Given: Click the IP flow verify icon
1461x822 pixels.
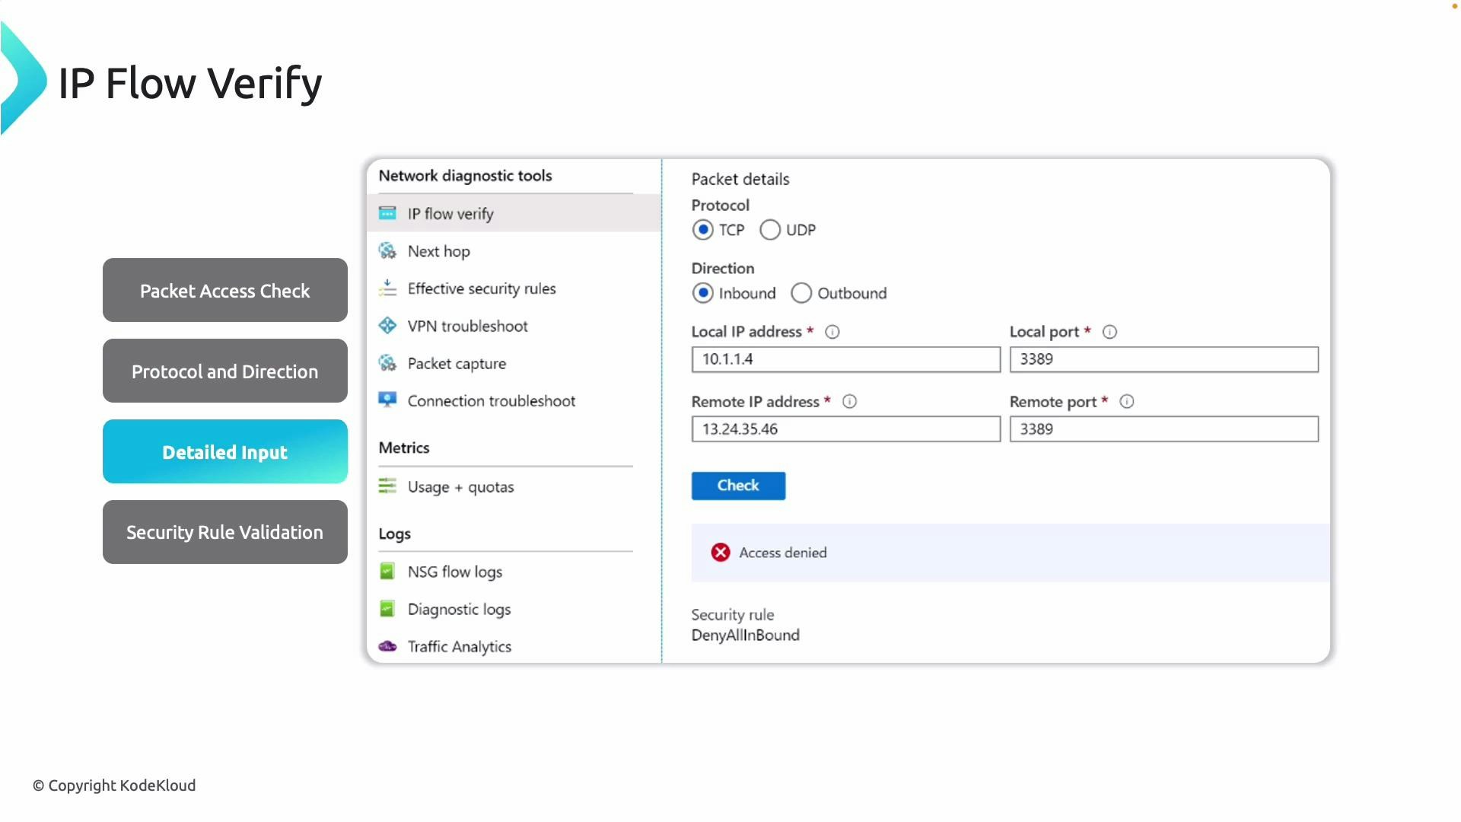Looking at the screenshot, I should click(x=387, y=213).
